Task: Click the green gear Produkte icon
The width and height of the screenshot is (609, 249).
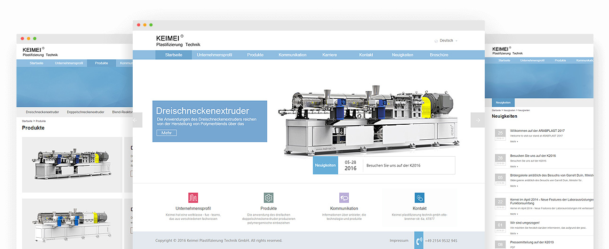Action: tap(268, 198)
